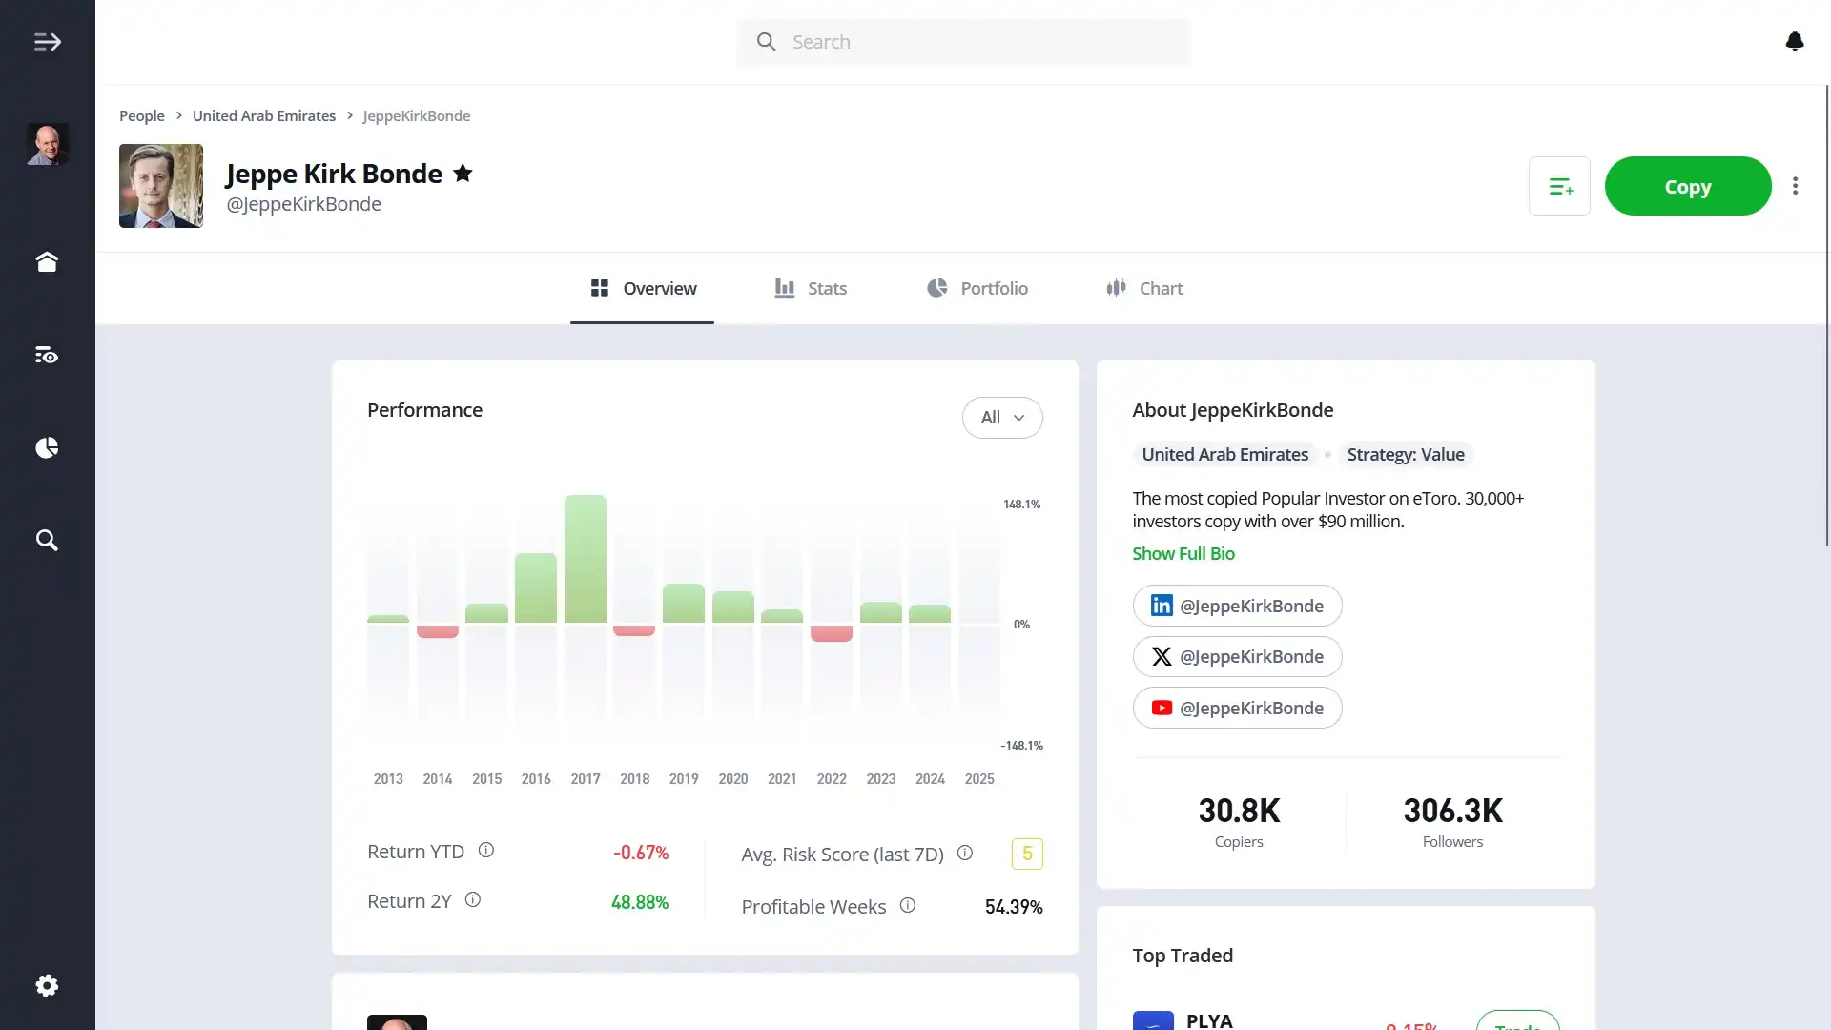The height and width of the screenshot is (1030, 1831).
Task: Show Full Bio of JeppeKirkBonde
Action: [x=1183, y=554]
